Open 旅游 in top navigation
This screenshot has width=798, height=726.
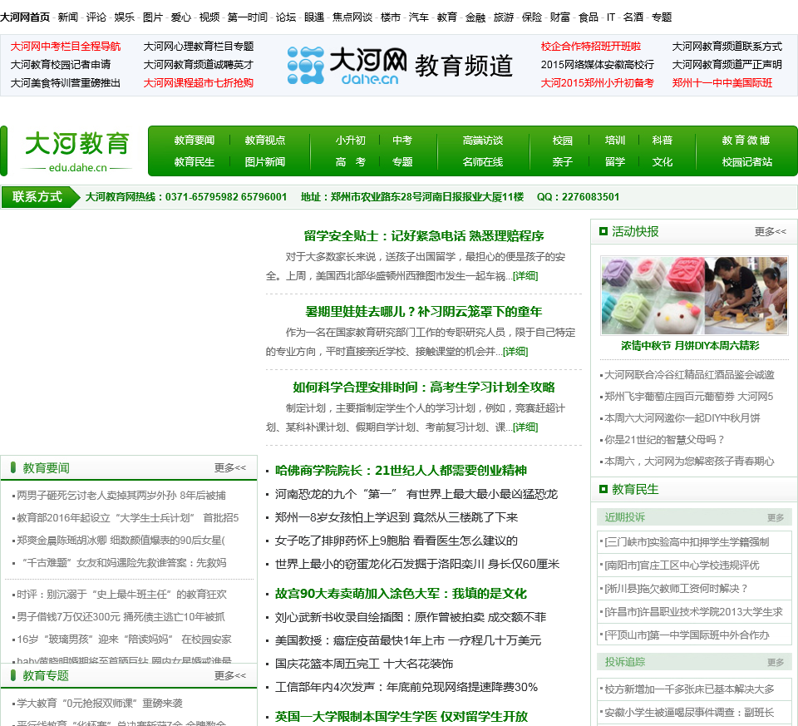point(504,17)
